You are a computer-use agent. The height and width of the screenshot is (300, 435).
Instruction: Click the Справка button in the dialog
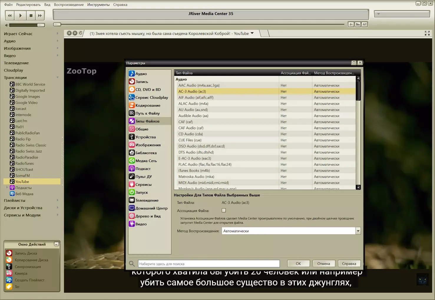pyautogui.click(x=349, y=264)
